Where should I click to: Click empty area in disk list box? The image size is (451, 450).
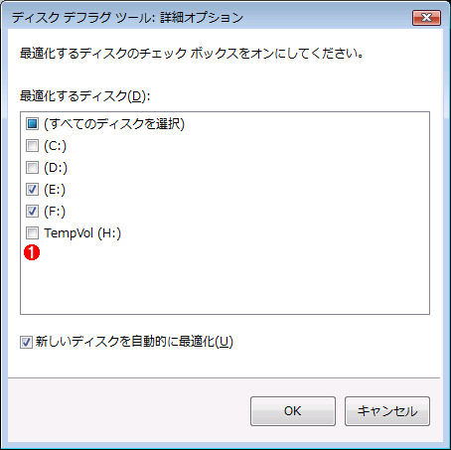point(225,281)
